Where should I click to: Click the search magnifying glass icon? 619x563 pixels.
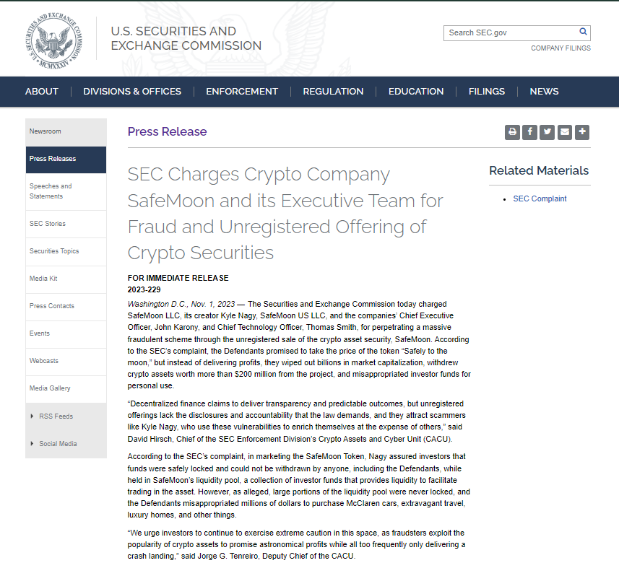[x=583, y=32]
